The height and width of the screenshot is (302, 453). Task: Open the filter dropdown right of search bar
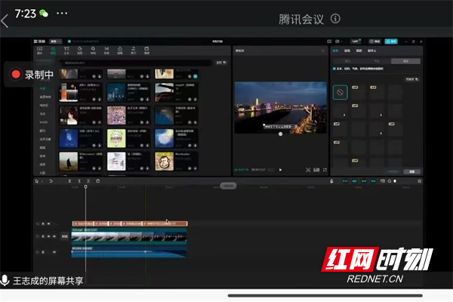[x=220, y=62]
